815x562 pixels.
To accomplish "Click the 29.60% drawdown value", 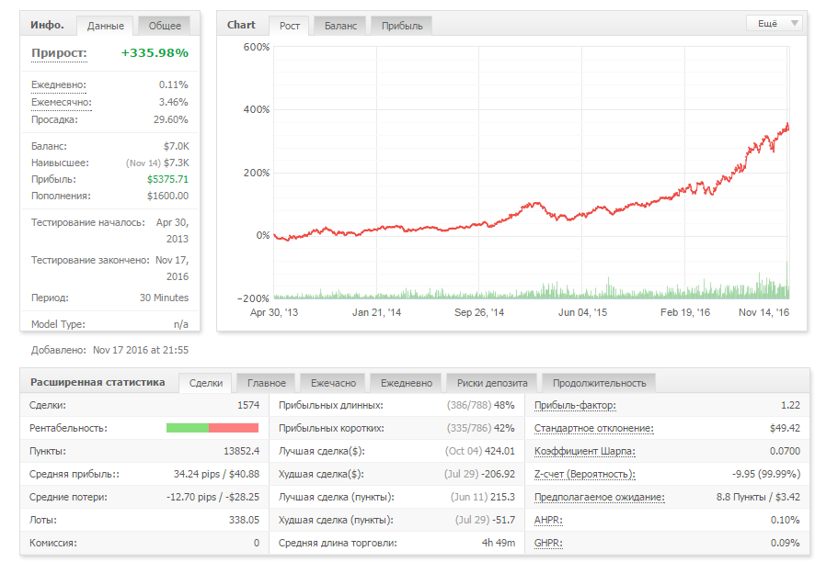I will pyautogui.click(x=170, y=119).
